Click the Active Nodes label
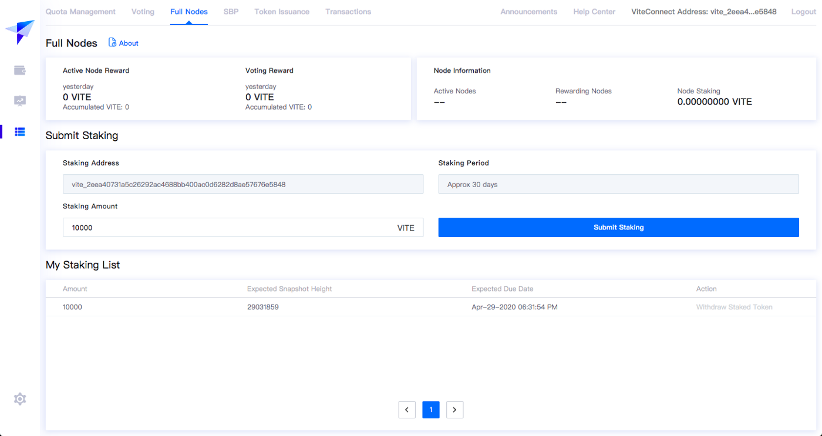Screen dimensions: 822x436 [455, 91]
